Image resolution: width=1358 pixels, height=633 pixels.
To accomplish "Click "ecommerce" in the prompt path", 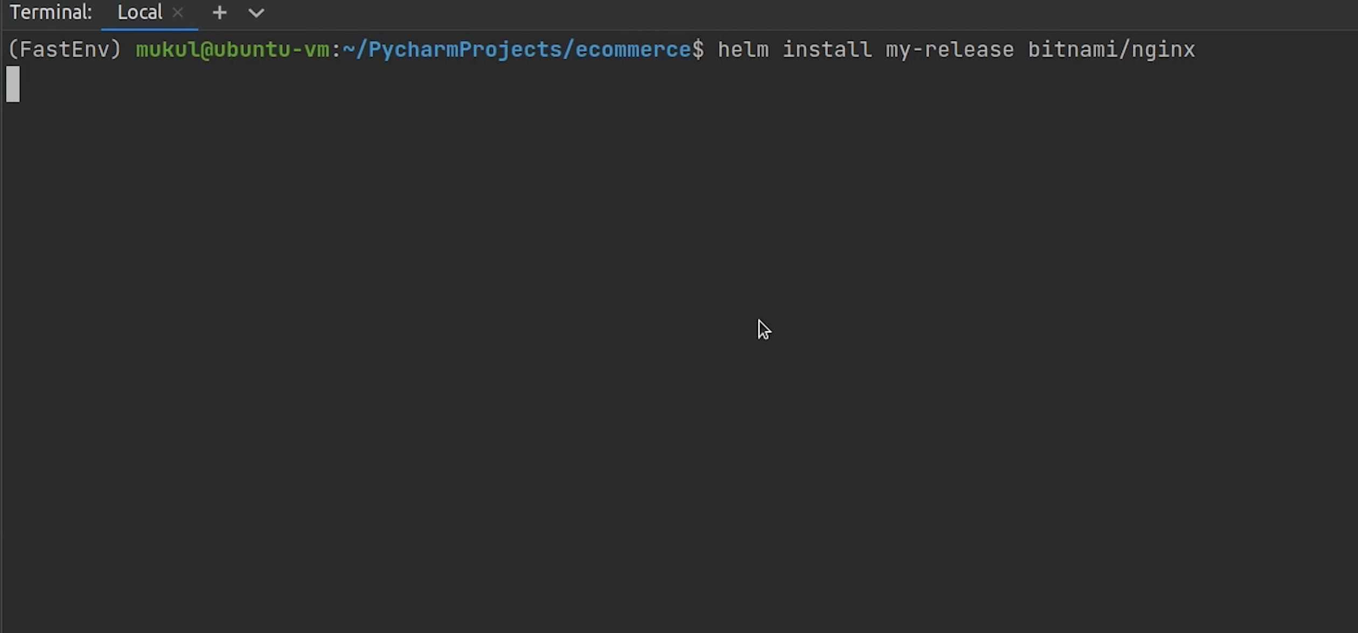I will (x=633, y=50).
